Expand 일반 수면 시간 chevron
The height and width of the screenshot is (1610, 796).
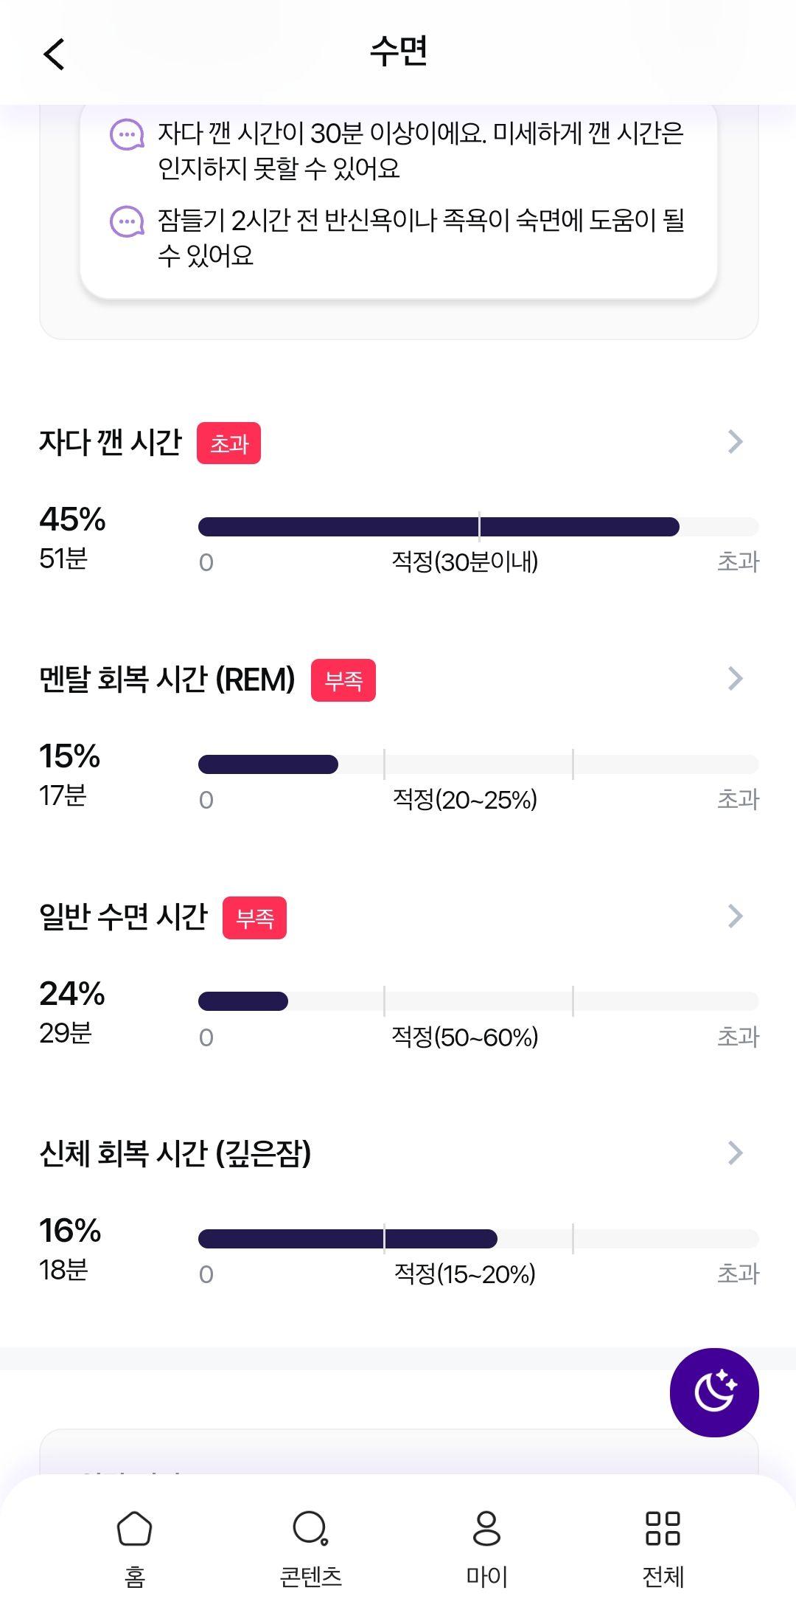tap(735, 916)
